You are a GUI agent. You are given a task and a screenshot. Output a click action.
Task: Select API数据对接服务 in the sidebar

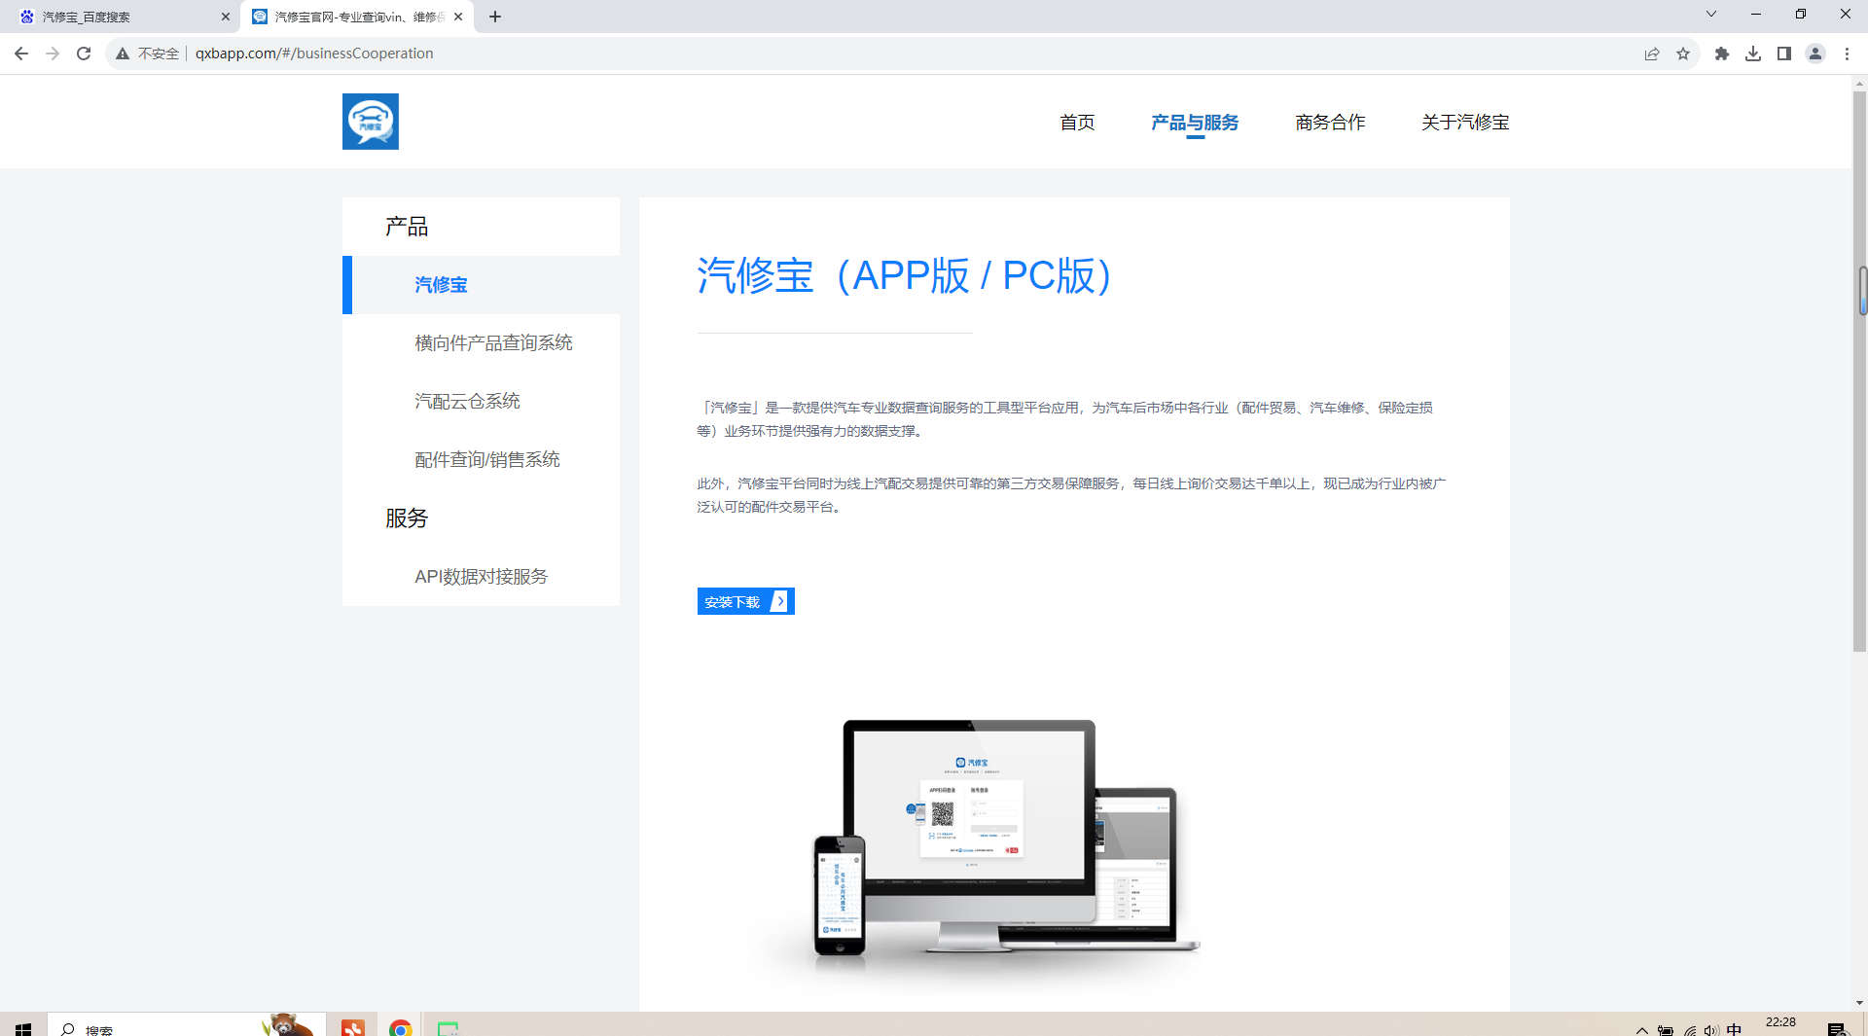(481, 577)
